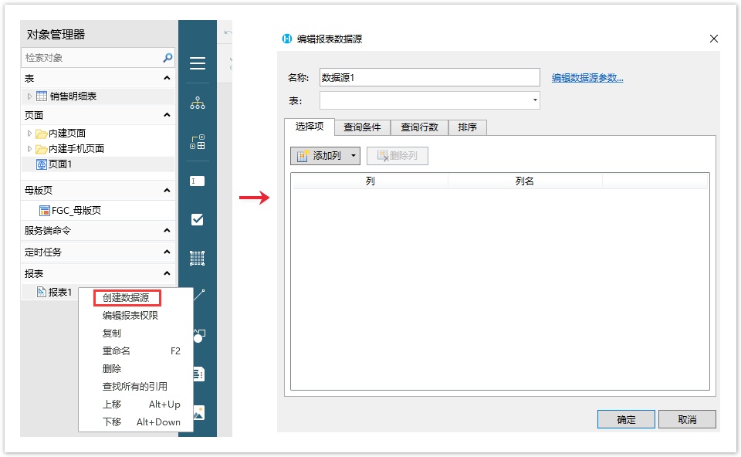Select 上移 in context menu
The width and height of the screenshot is (741, 457).
136,404
